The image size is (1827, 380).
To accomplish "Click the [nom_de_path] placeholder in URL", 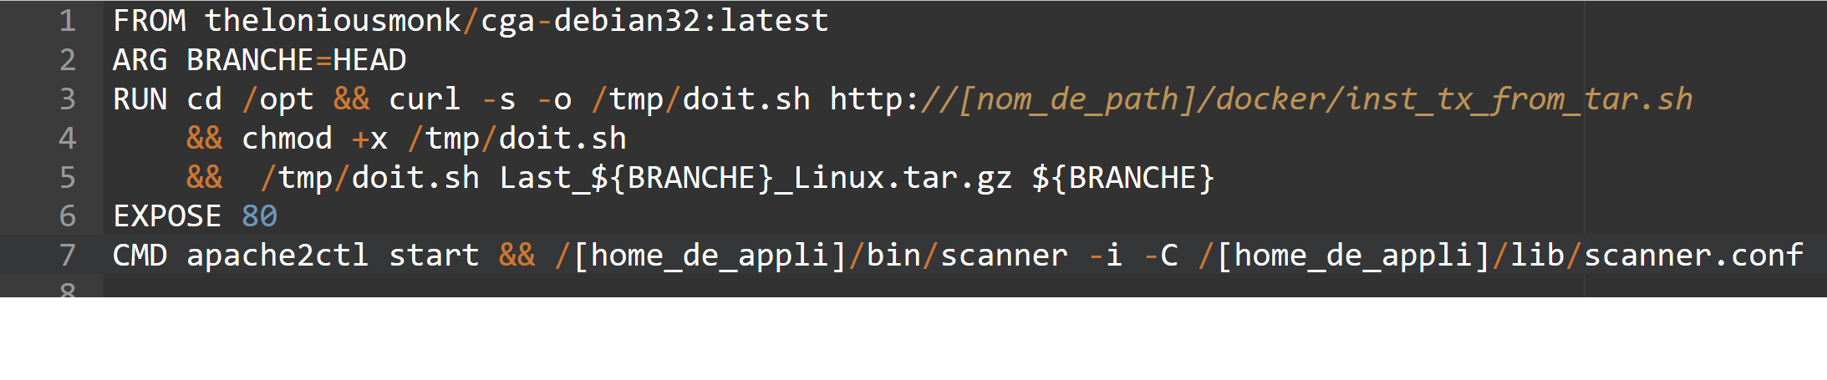I will click(x=1078, y=99).
